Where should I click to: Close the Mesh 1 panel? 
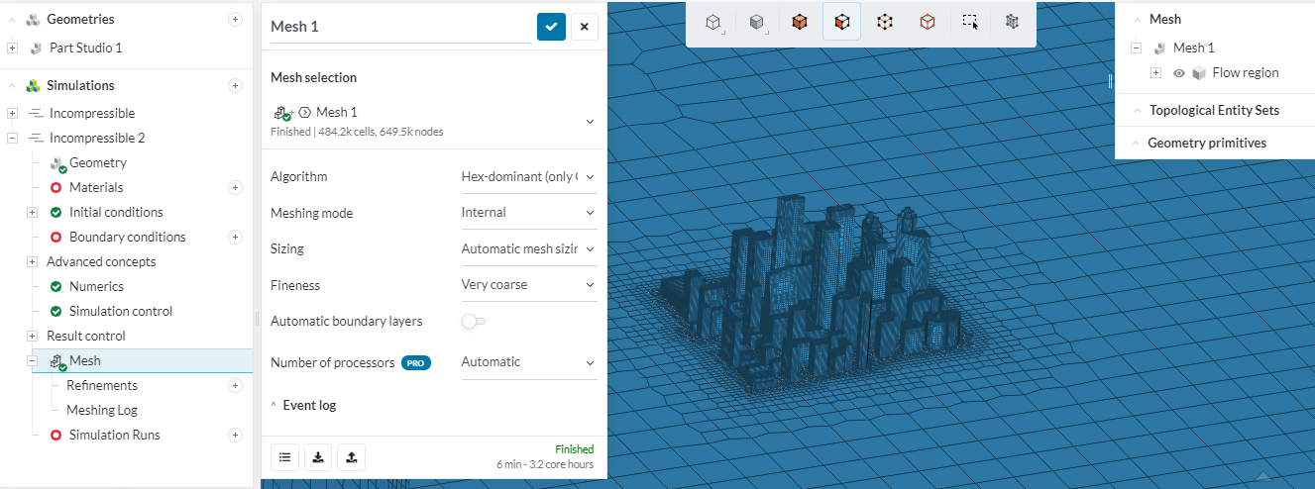pos(585,27)
